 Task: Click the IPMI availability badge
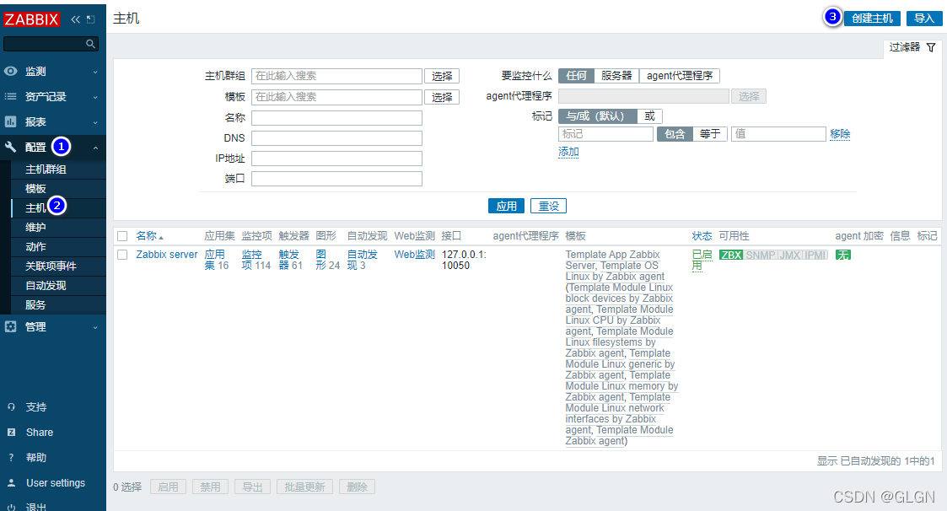point(815,255)
